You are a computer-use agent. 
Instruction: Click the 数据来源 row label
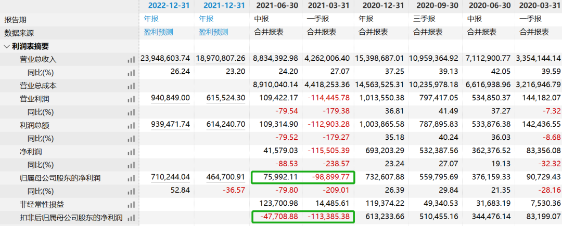19,33
